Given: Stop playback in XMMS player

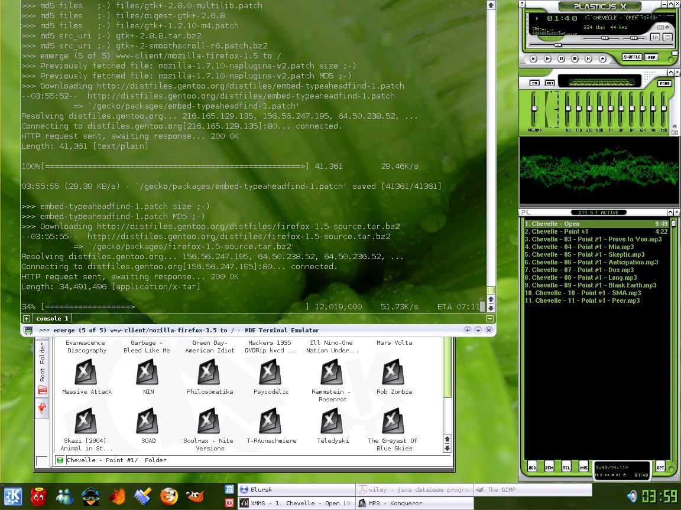Looking at the screenshot, I should (575, 58).
